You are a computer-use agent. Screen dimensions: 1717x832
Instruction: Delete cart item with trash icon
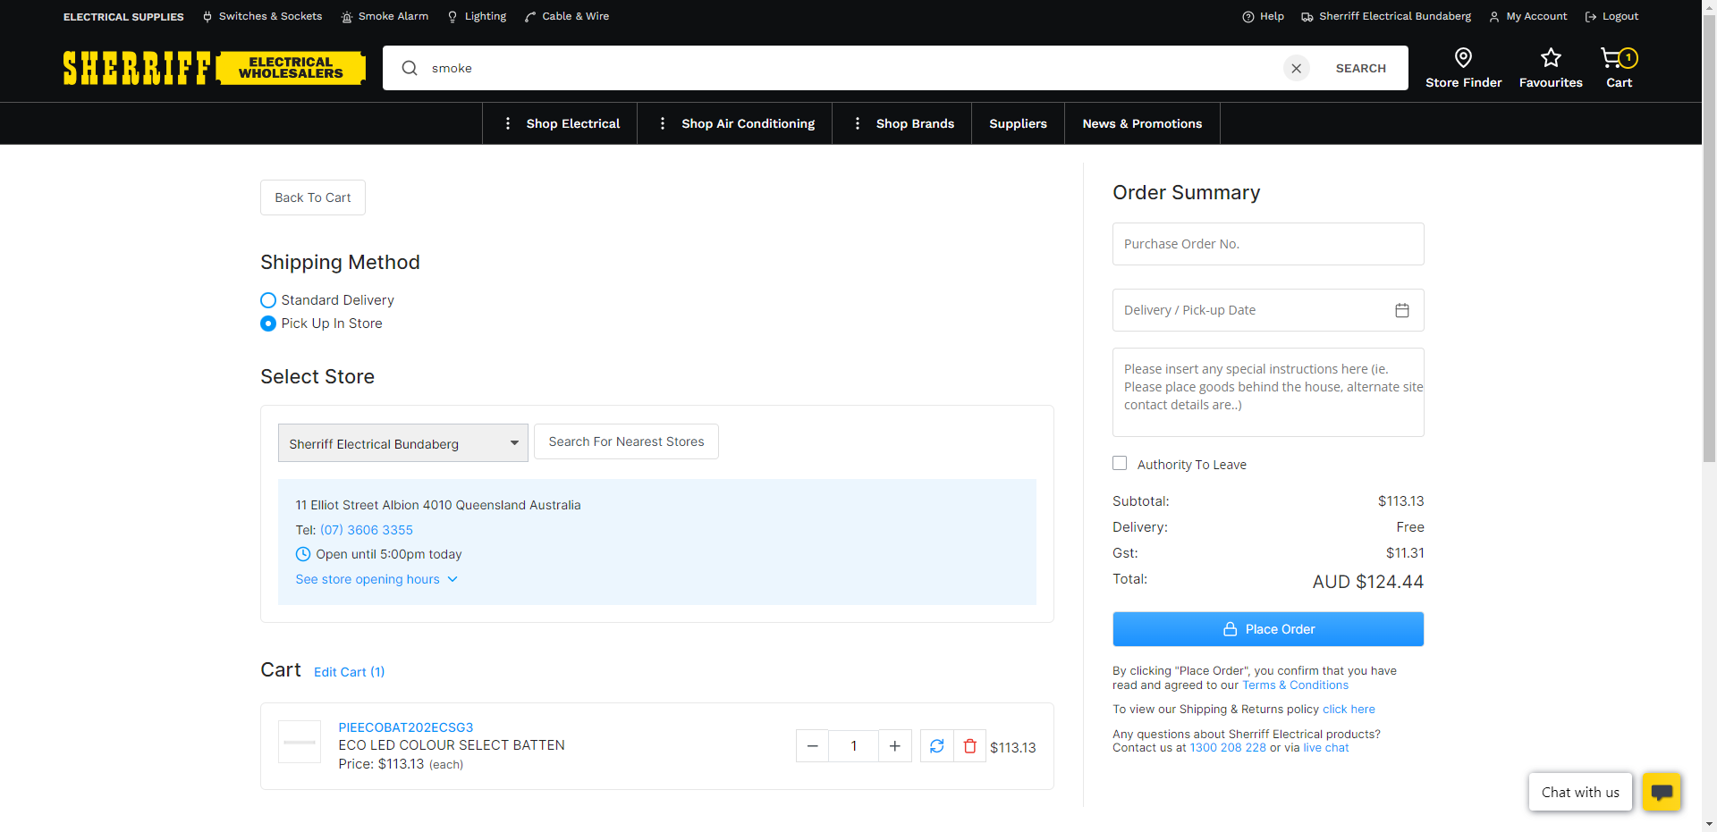(969, 746)
